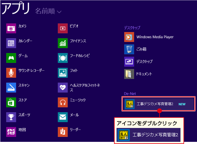Open the サウンド レコーダー microphone icon

pyautogui.click(x=11, y=73)
